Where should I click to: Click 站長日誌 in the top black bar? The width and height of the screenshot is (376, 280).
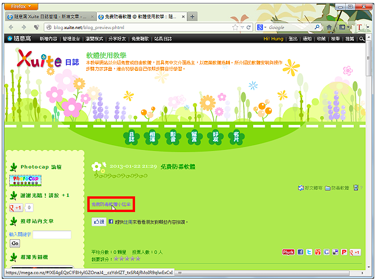[163, 39]
